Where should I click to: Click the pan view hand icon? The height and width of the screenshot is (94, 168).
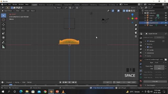(x=136, y=29)
